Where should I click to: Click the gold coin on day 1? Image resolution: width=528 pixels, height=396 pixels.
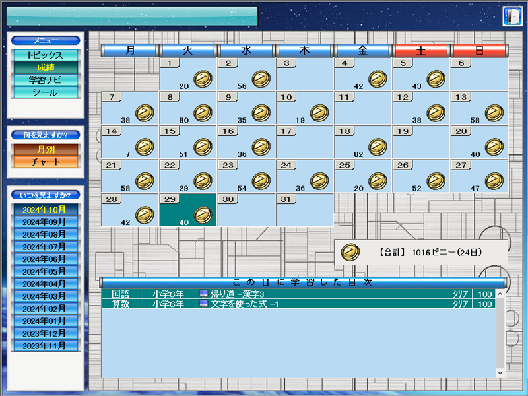click(203, 79)
